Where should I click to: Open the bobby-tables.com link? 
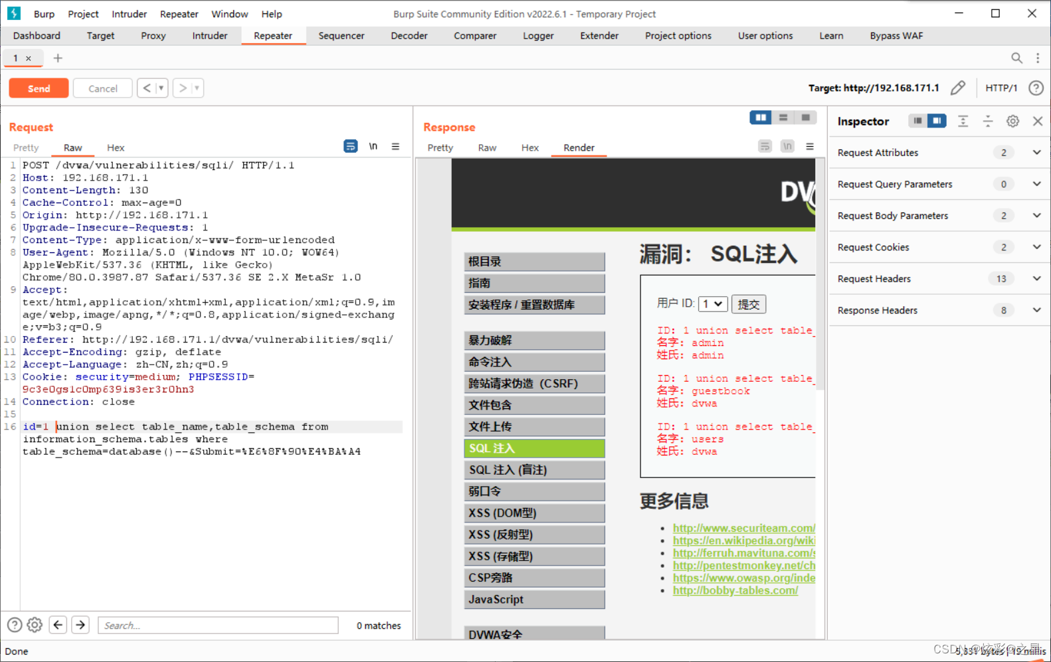tap(735, 590)
